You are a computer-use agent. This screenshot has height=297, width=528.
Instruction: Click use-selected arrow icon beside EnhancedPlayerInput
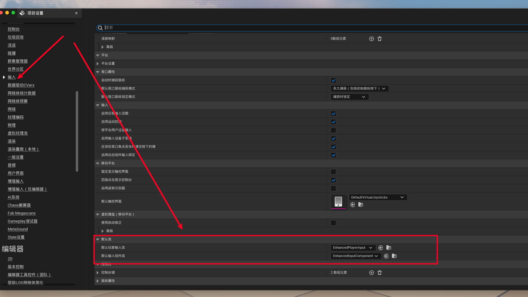coord(381,248)
